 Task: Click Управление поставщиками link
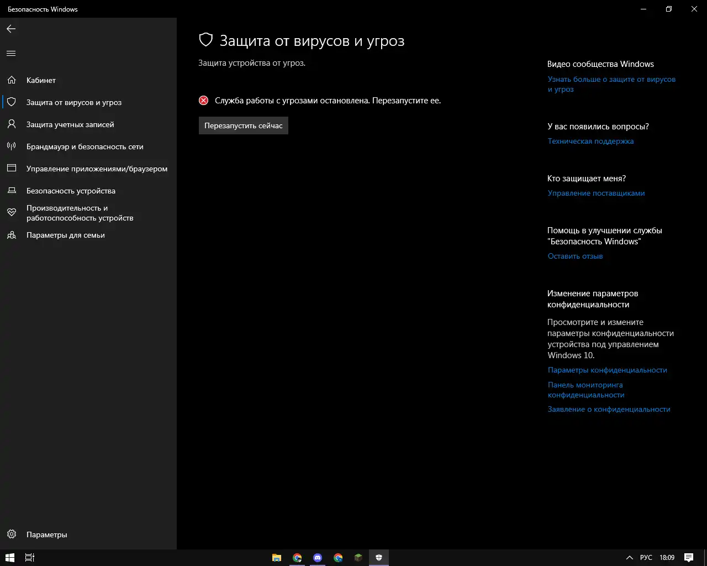coord(596,193)
